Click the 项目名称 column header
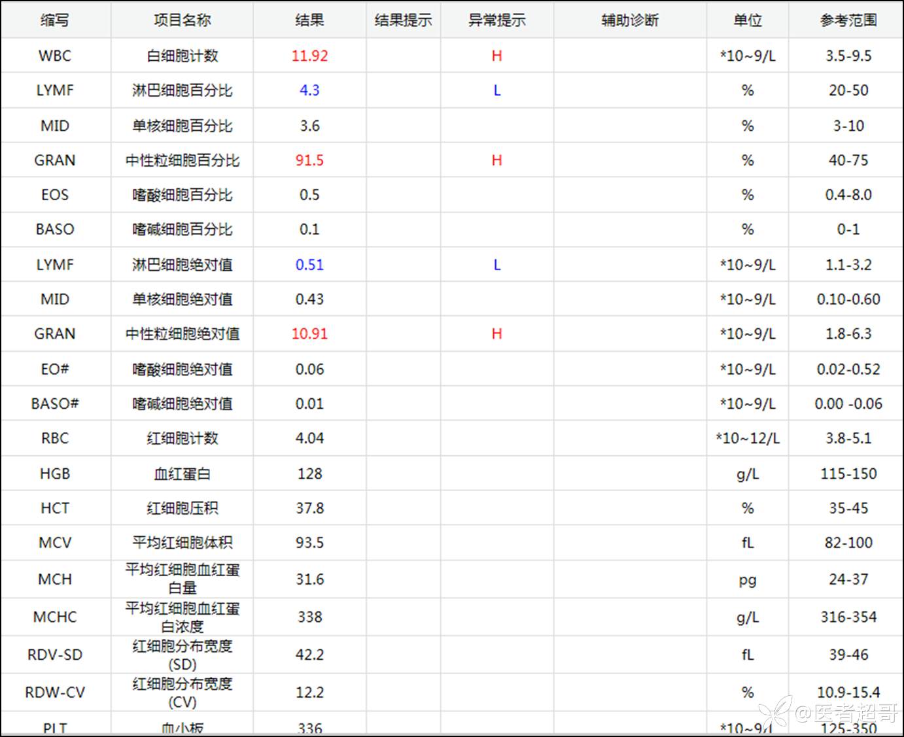The width and height of the screenshot is (904, 737). 182,20
